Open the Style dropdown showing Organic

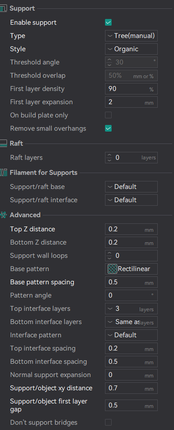click(x=131, y=49)
